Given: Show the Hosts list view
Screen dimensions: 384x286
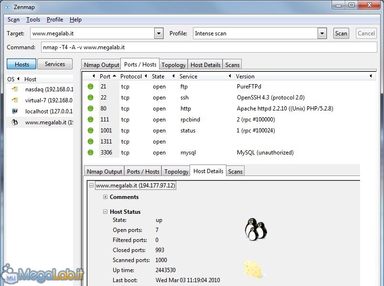Looking at the screenshot, I should pyautogui.click(x=21, y=64).
